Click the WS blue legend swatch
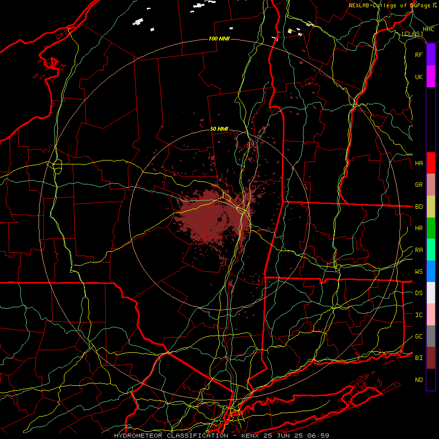Image resolution: width=439 pixels, height=439 pixels. pos(431,271)
